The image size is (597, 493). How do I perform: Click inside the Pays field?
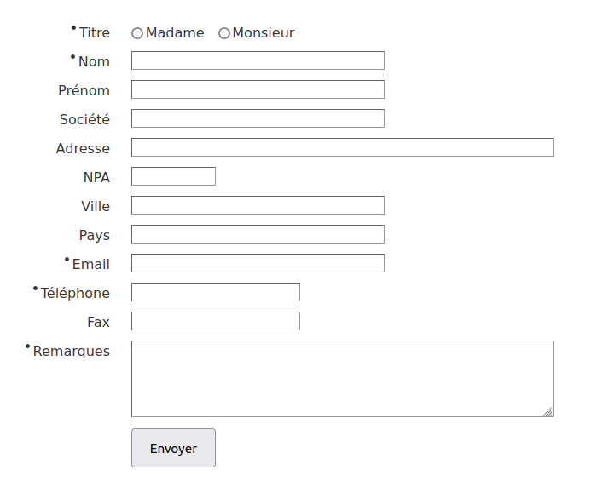tap(258, 234)
